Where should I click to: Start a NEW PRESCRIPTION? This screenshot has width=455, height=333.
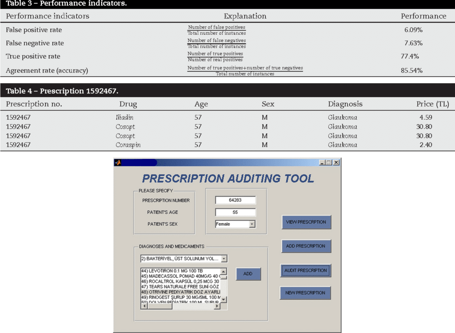click(305, 292)
